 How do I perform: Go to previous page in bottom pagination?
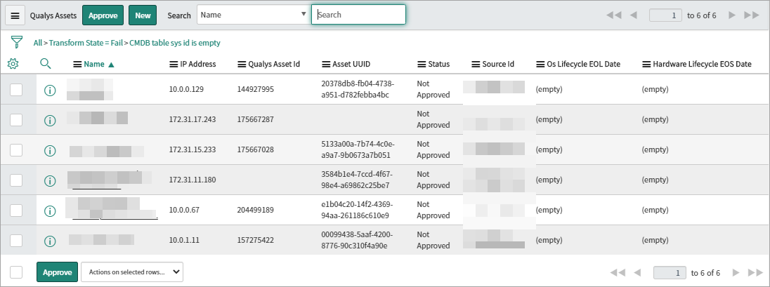pos(637,273)
